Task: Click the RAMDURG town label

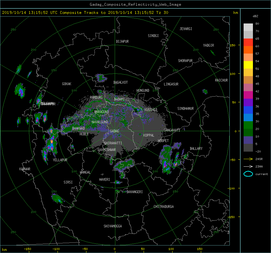Action: [96, 97]
